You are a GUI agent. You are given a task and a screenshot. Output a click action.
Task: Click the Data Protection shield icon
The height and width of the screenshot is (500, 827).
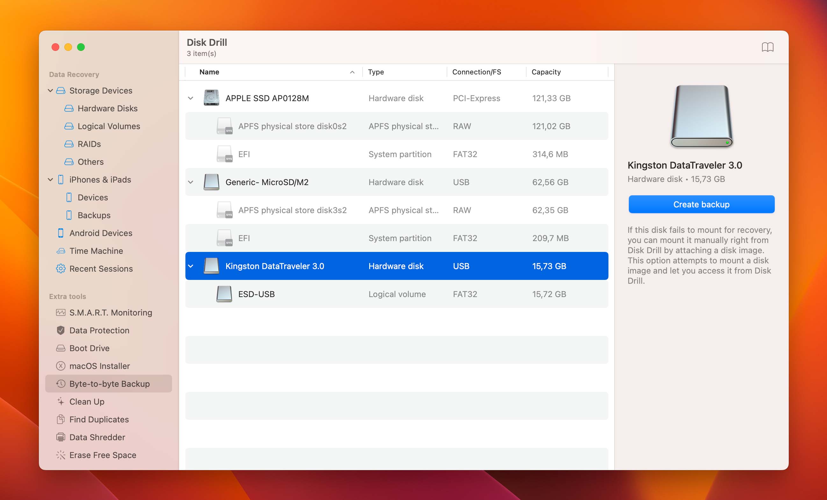coord(61,330)
